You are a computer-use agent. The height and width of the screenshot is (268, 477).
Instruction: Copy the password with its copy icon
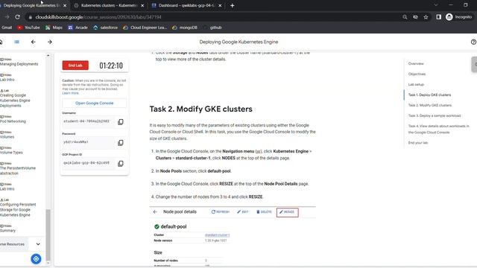(121, 143)
